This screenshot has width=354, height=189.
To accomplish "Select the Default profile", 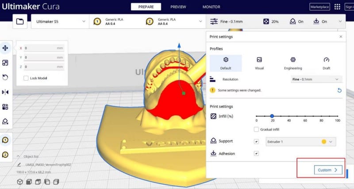I will click(226, 63).
